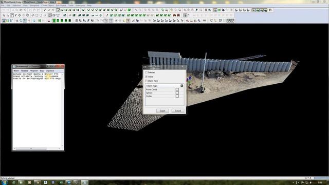Tick the Selected checkbox in export dialog
This screenshot has height=185, width=329.
point(146,72)
